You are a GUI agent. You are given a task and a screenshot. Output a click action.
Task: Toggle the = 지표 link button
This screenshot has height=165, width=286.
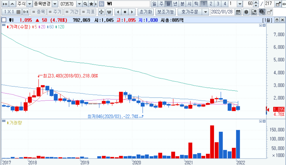point(88,12)
